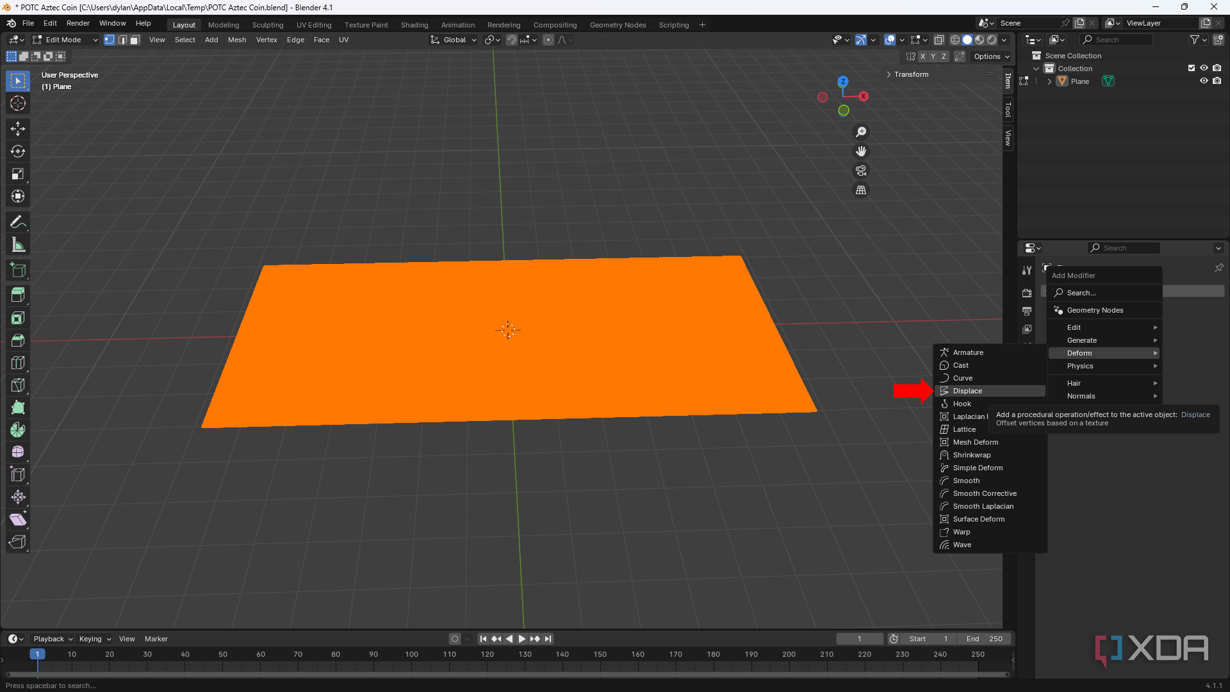Open the Output properties tab
This screenshot has width=1230, height=692.
[x=1027, y=311]
